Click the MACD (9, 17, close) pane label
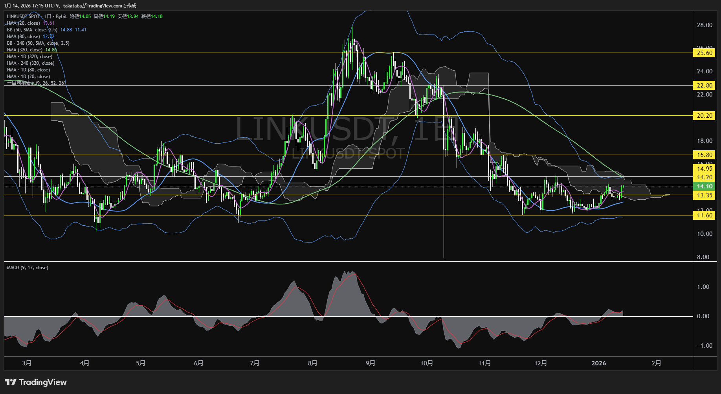The width and height of the screenshot is (721, 394). point(28,268)
